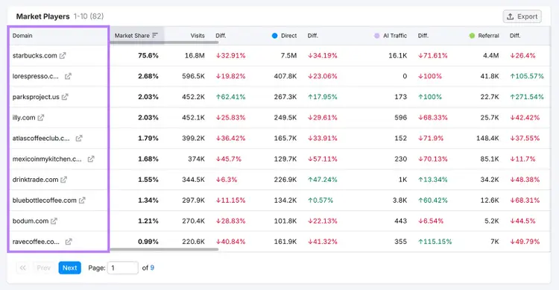Open parksproject.us external link icon
This screenshot has height=290, width=559.
65,97
